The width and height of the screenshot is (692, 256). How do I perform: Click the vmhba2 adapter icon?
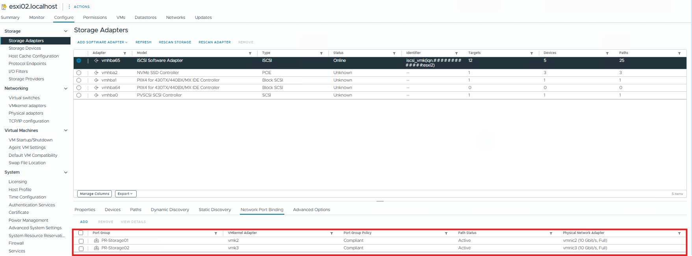coord(96,73)
